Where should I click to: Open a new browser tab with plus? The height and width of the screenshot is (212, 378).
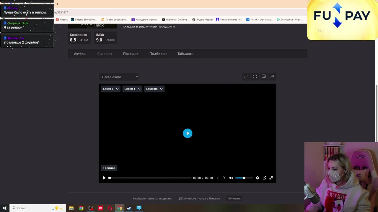(x=57, y=4)
